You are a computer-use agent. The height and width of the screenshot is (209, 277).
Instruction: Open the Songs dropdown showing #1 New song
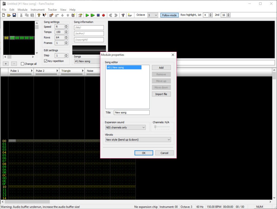click(87, 61)
